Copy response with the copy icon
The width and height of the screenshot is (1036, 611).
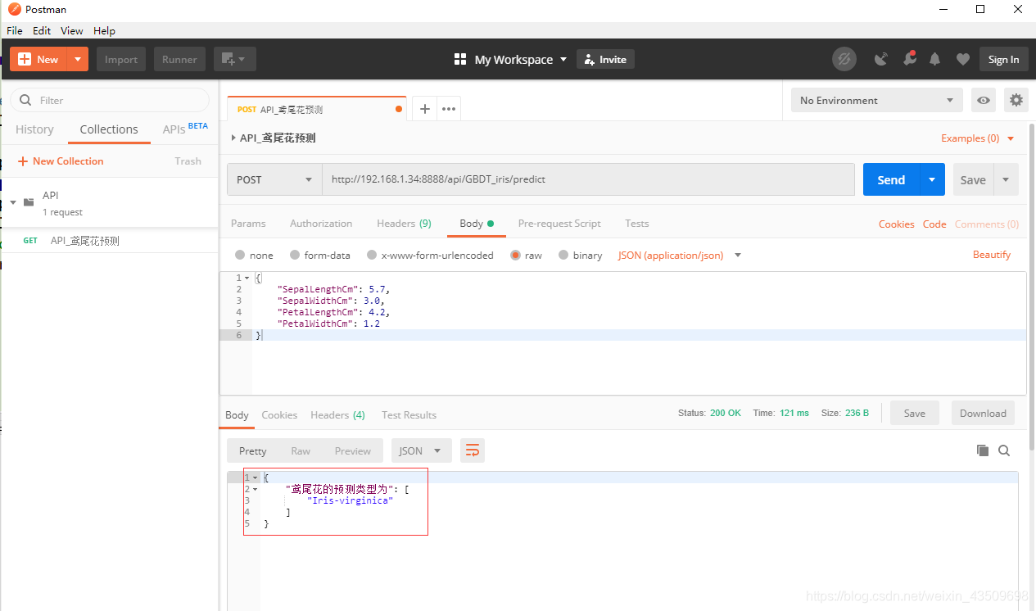click(x=983, y=450)
